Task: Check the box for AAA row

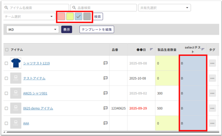Action: point(6,123)
